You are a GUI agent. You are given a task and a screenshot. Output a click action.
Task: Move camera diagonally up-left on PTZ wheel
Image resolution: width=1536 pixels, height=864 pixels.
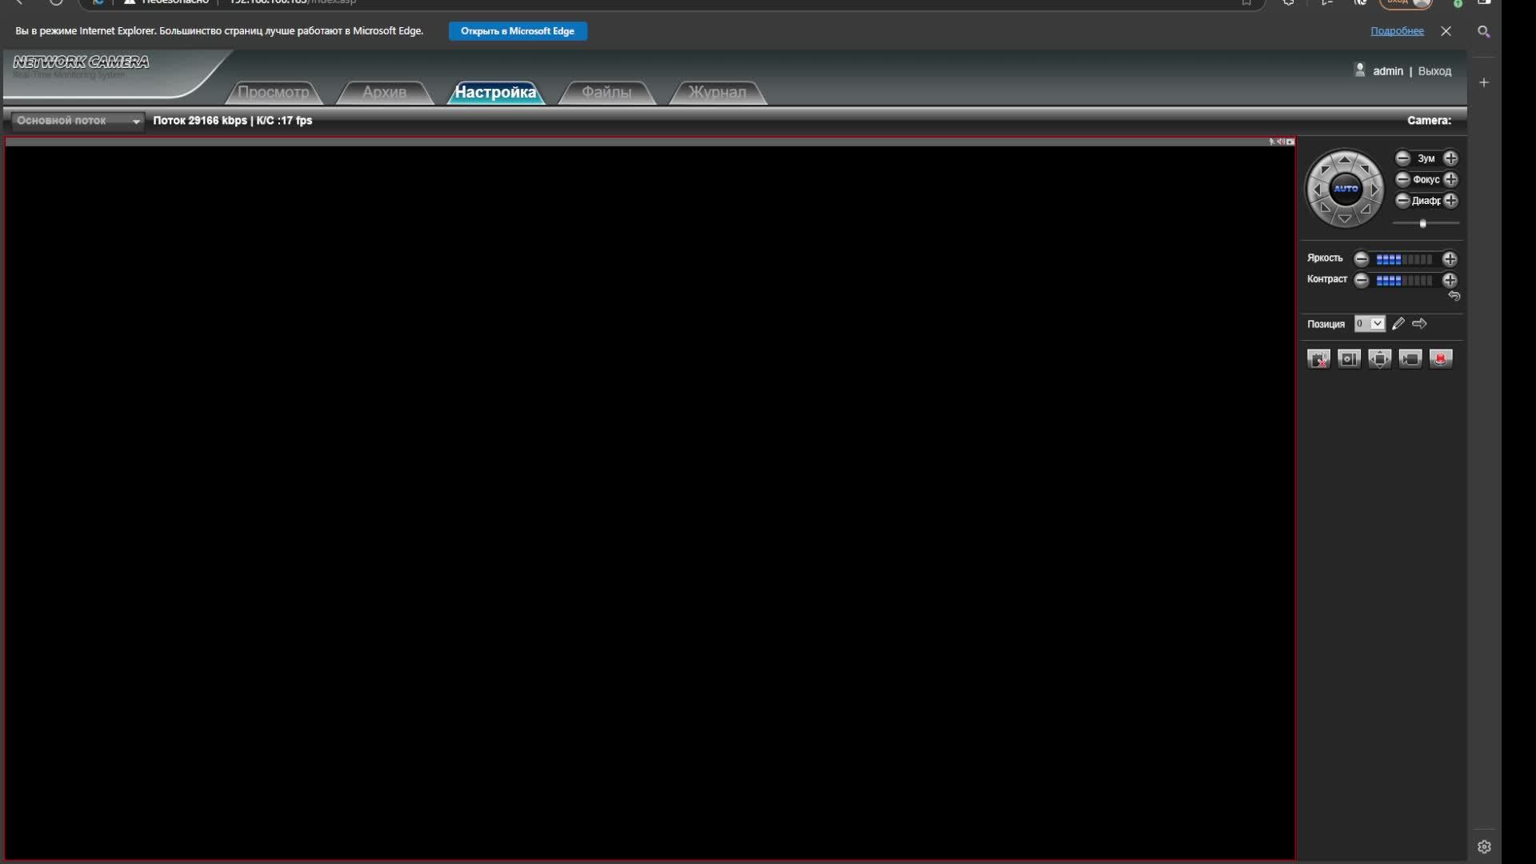pos(1325,169)
